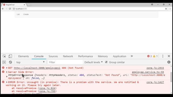This screenshot has width=173, height=97.
Task: Expand the Server Side Error entry
Action: pyautogui.click(x=7, y=72)
